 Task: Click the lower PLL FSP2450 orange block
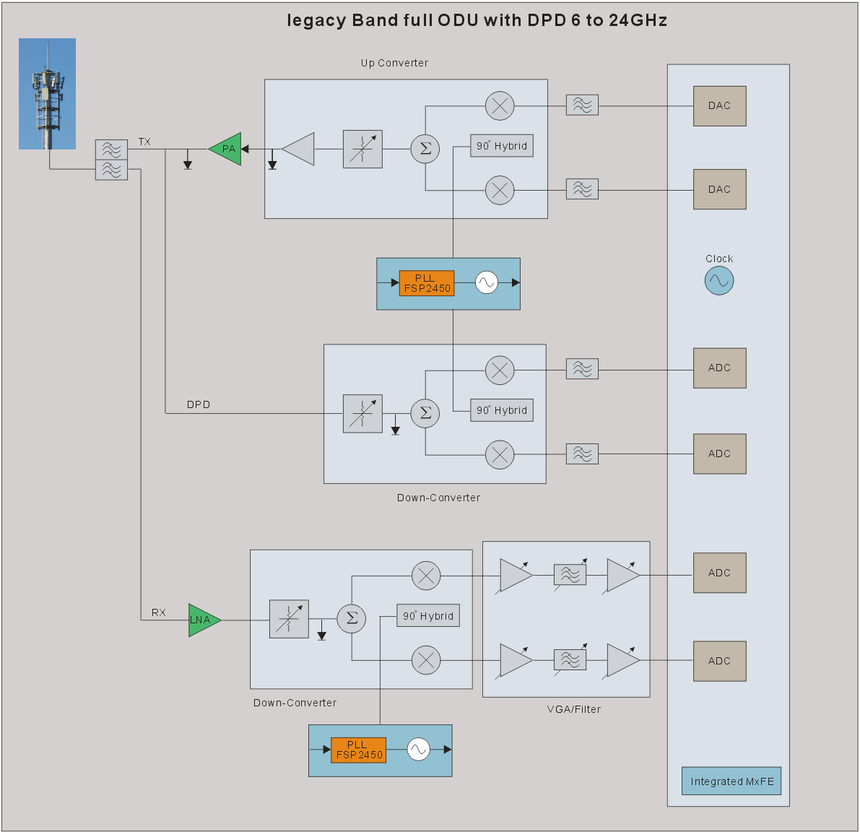pos(359,750)
